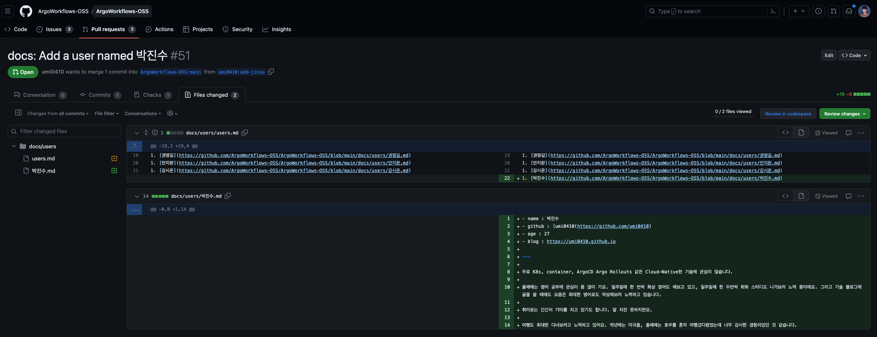Image resolution: width=877 pixels, height=337 pixels.
Task: Show source diff for 박진수.md
Action: coord(786,196)
